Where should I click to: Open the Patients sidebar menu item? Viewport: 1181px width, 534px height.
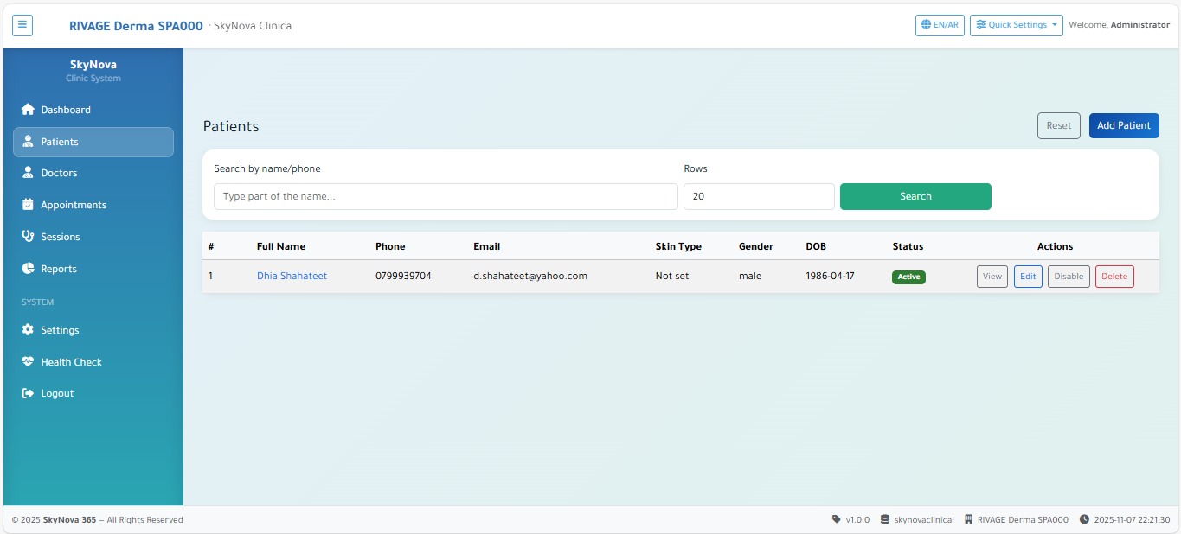point(93,142)
